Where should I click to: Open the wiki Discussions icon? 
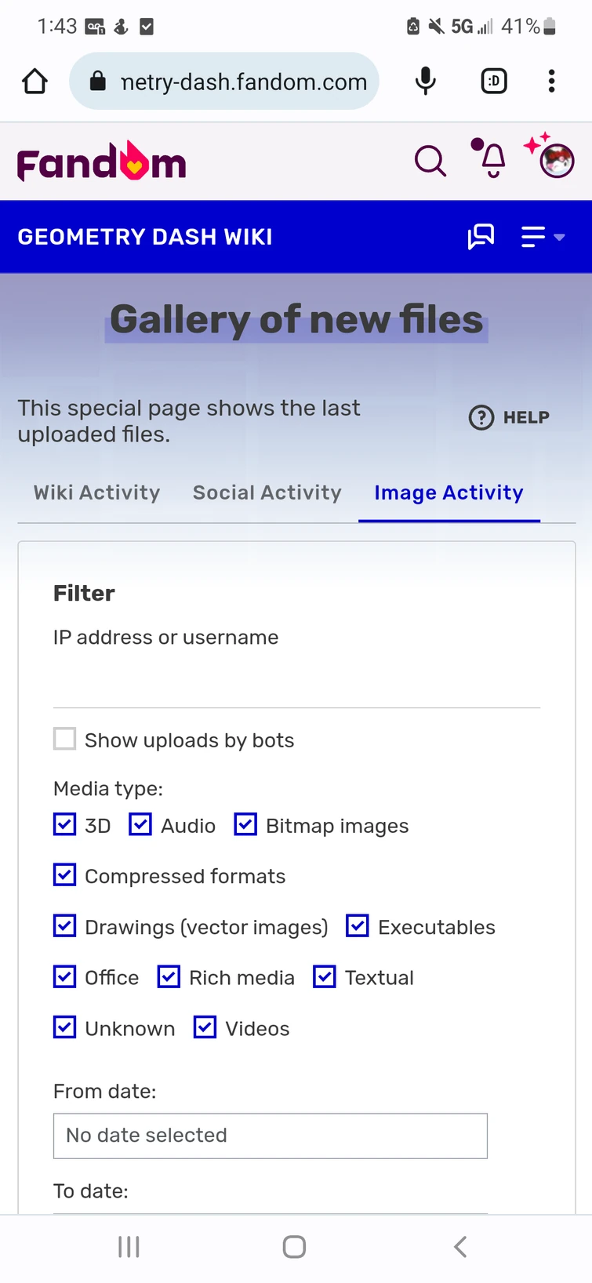pyautogui.click(x=481, y=236)
